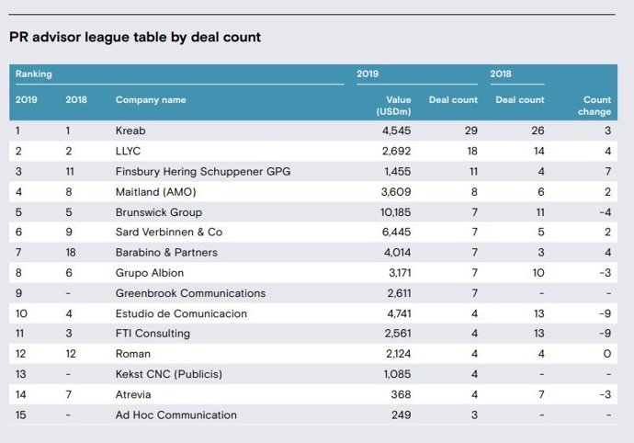This screenshot has width=634, height=443.
Task: Click Kreab's 2019 deal count '29'
Action: pyautogui.click(x=471, y=131)
